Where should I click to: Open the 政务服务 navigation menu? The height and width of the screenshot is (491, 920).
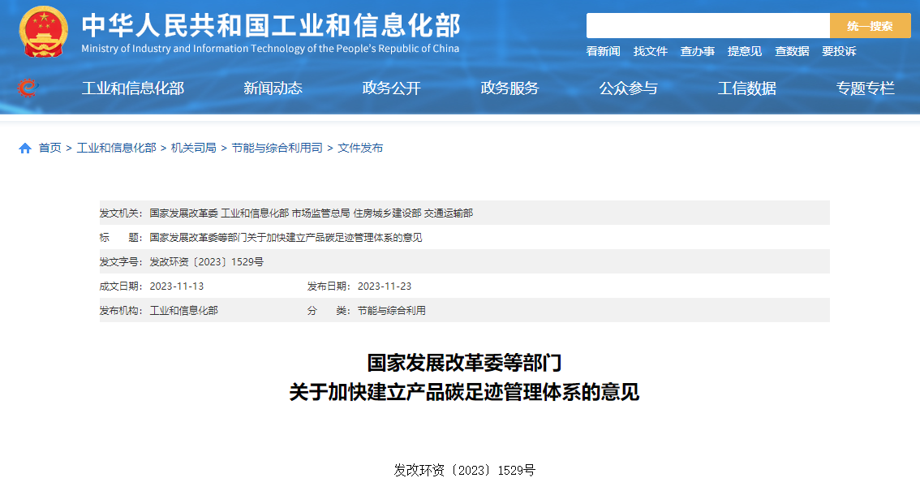click(x=509, y=88)
